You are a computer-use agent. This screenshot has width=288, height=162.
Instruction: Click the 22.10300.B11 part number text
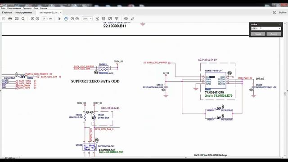(x=115, y=26)
